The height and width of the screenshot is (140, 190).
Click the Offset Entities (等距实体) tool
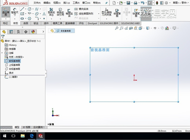click(x=69, y=13)
